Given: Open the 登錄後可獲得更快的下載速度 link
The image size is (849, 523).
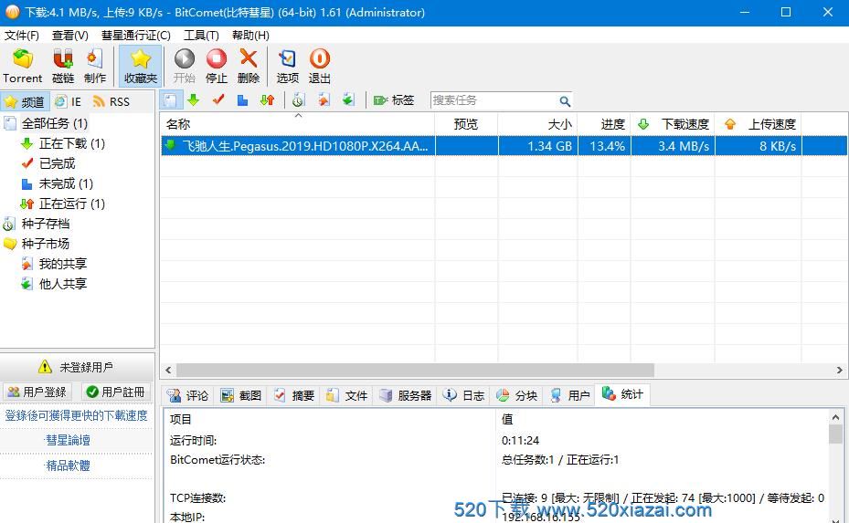Looking at the screenshot, I should click(77, 415).
